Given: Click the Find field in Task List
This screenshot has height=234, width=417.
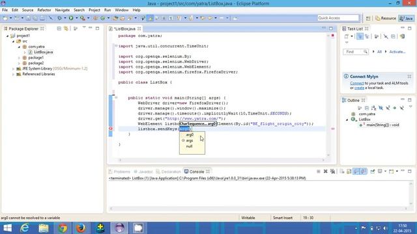Looking at the screenshot, I should [356, 52].
